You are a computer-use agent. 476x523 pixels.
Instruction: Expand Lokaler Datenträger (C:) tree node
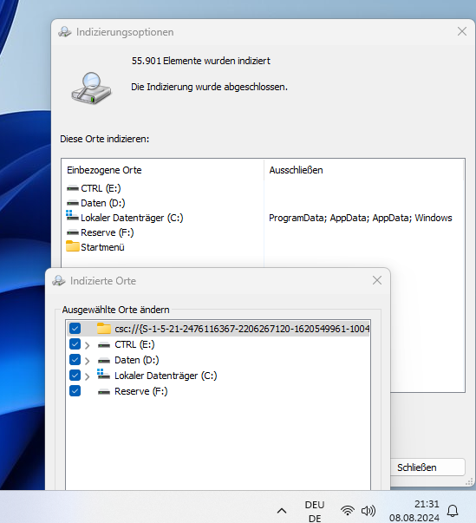tap(88, 376)
